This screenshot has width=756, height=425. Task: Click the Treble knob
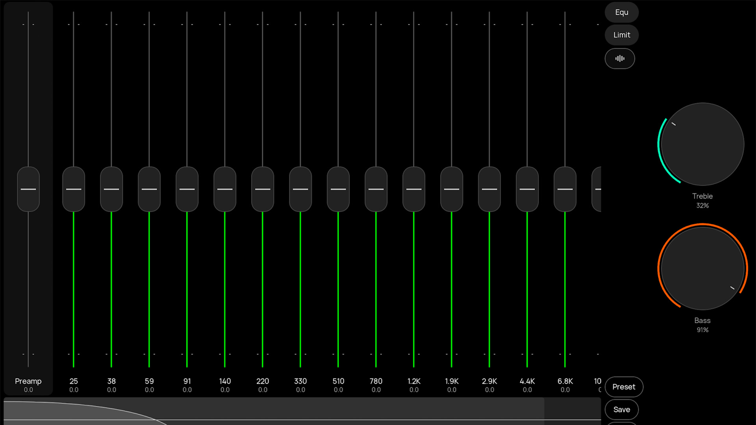(702, 144)
